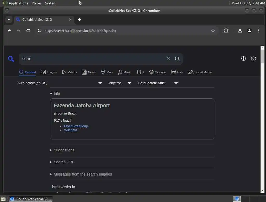
Task: Expand the Suggestions section
Action: tap(62, 150)
